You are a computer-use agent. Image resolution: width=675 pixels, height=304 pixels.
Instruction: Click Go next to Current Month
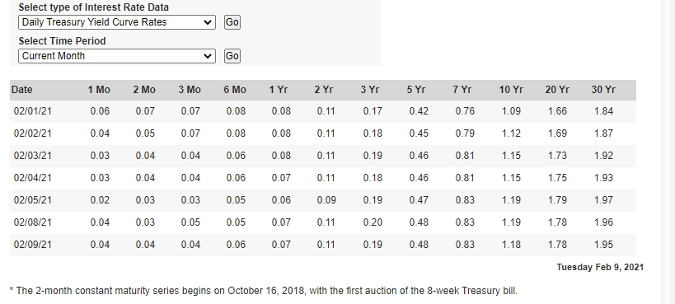coord(232,56)
